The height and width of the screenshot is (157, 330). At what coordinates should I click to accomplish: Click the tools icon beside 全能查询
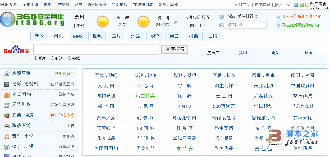click(7, 74)
